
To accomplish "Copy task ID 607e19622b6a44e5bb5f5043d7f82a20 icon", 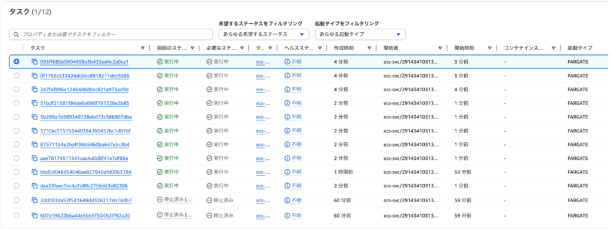I will click(34, 215).
